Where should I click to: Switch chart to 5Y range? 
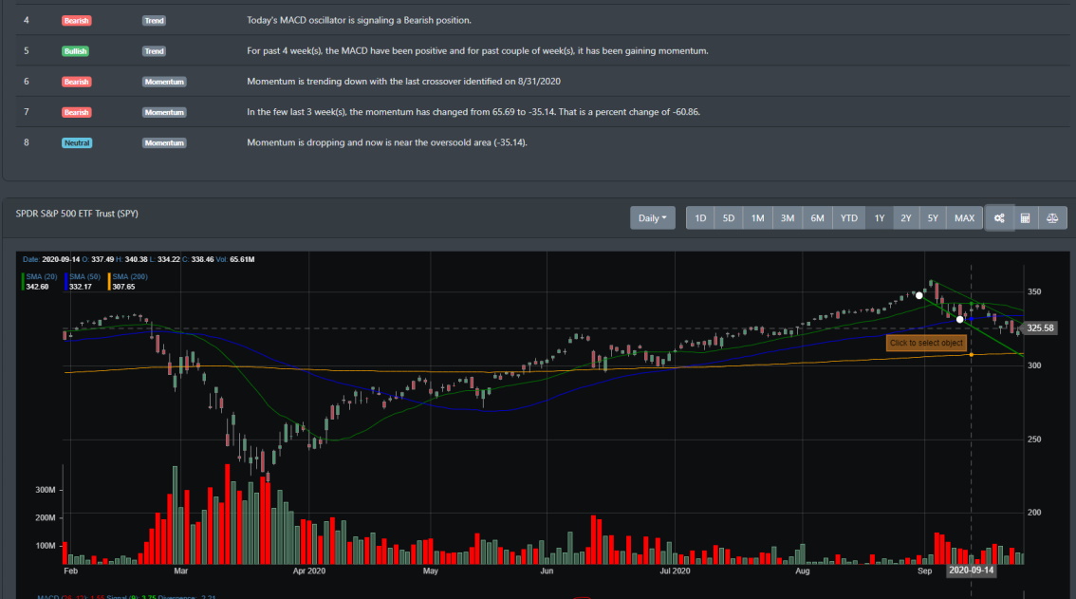(933, 218)
